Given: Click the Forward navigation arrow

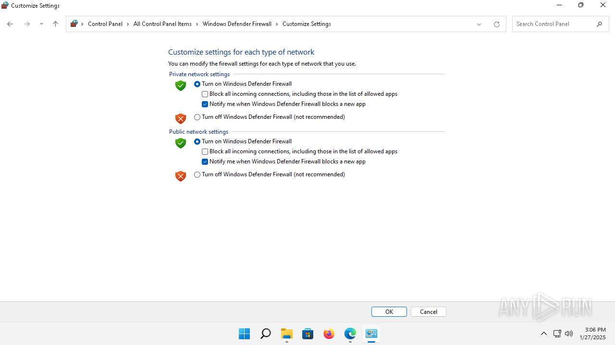Looking at the screenshot, I should click(x=27, y=24).
